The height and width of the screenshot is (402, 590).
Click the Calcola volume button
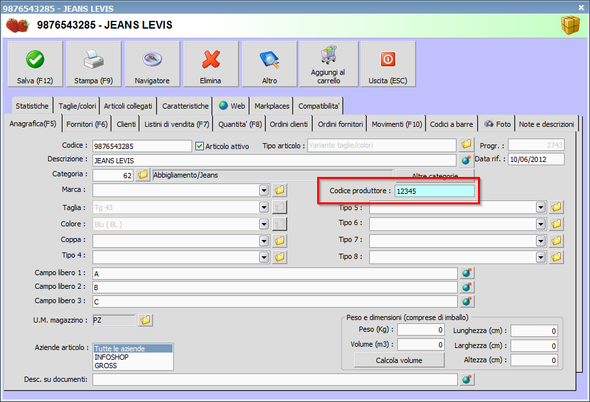point(399,360)
